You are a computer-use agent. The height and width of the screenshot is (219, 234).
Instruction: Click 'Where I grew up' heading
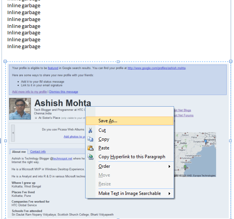click(x=24, y=183)
